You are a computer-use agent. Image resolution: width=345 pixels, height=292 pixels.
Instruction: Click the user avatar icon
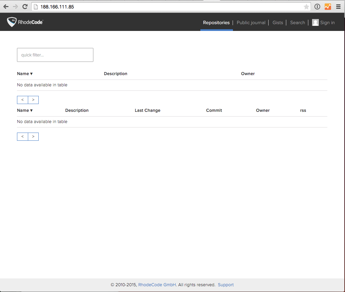[315, 22]
